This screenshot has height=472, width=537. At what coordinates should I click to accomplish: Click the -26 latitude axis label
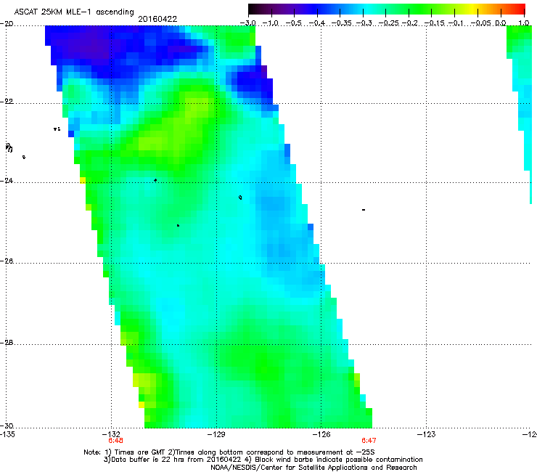pyautogui.click(x=7, y=261)
